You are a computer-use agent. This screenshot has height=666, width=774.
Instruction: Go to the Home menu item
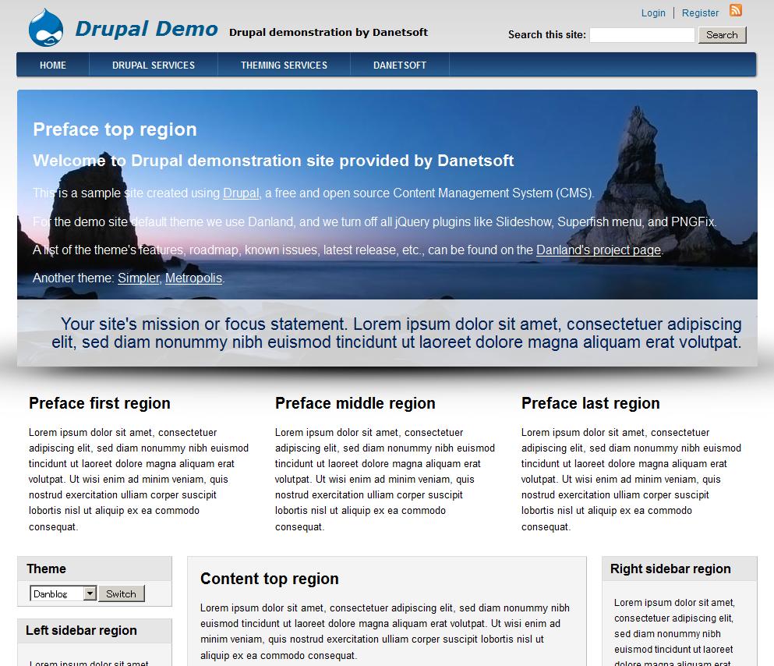pos(53,66)
